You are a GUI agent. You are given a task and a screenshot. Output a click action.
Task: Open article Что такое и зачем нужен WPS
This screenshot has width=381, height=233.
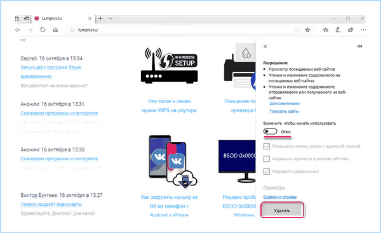170,106
